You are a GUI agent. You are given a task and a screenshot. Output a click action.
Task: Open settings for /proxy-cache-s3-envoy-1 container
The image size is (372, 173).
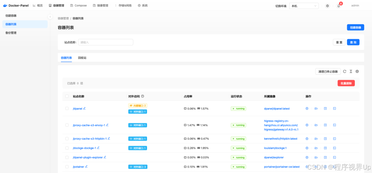coord(307,125)
